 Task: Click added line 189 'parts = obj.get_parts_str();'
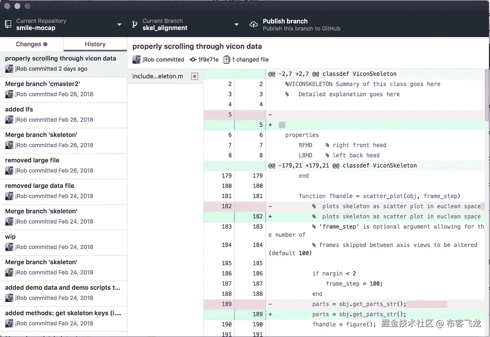coord(344,314)
